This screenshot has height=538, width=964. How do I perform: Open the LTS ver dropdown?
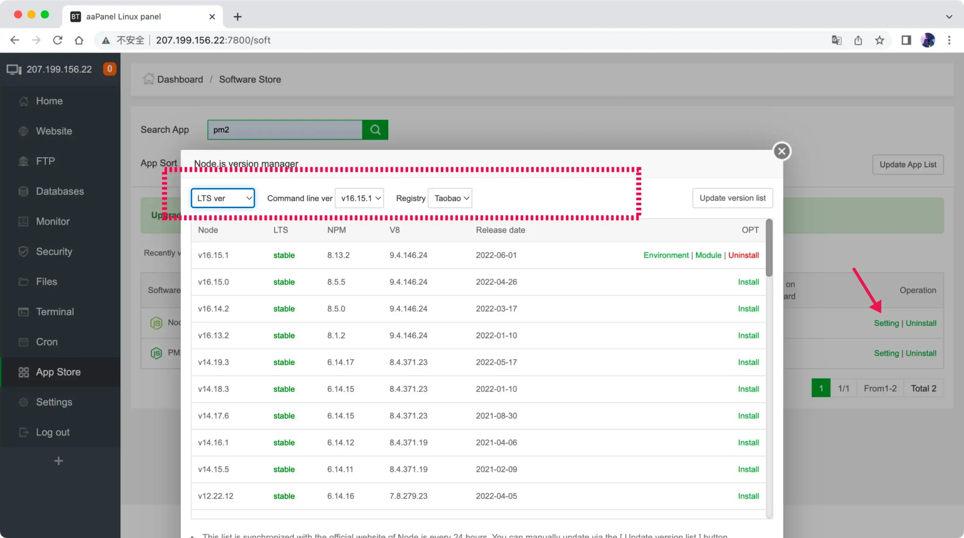(x=223, y=198)
